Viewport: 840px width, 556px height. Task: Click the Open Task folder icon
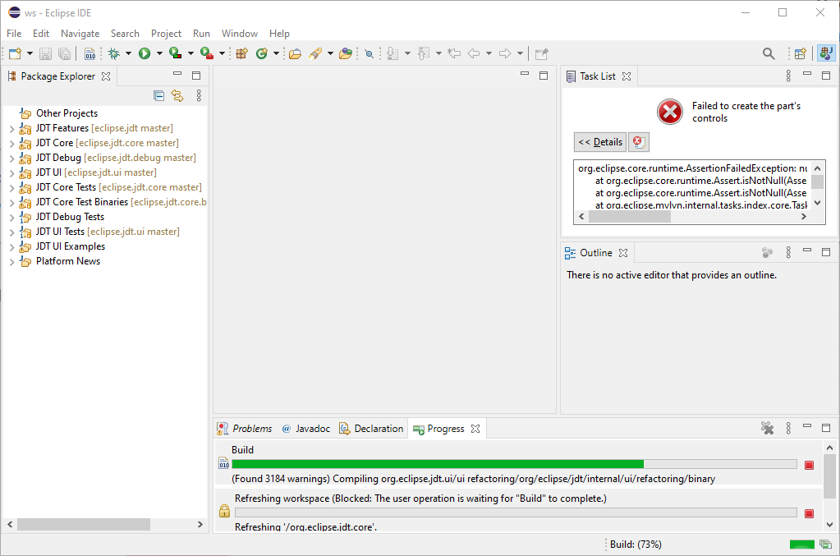[346, 53]
